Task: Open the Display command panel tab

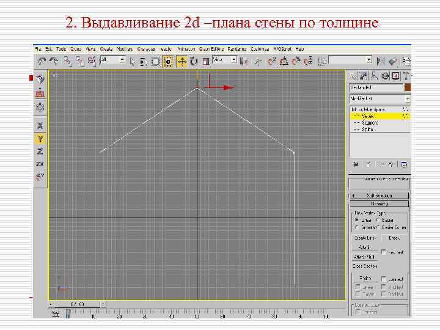Action: coord(395,76)
